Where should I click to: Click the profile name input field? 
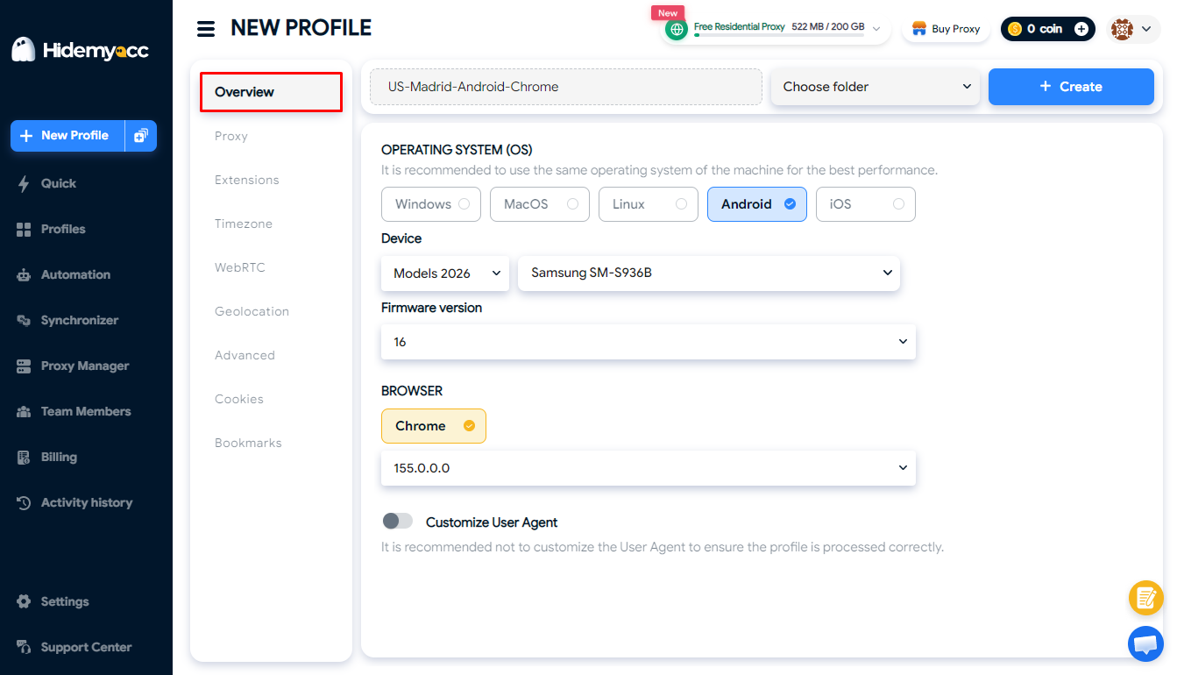[566, 87]
